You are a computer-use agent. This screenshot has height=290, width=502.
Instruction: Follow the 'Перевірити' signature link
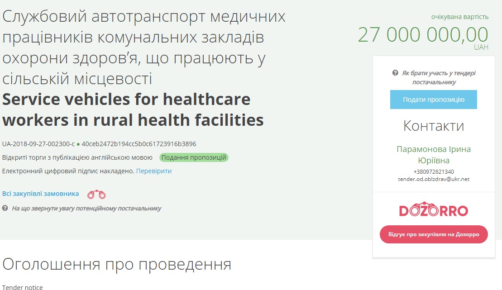coord(154,171)
